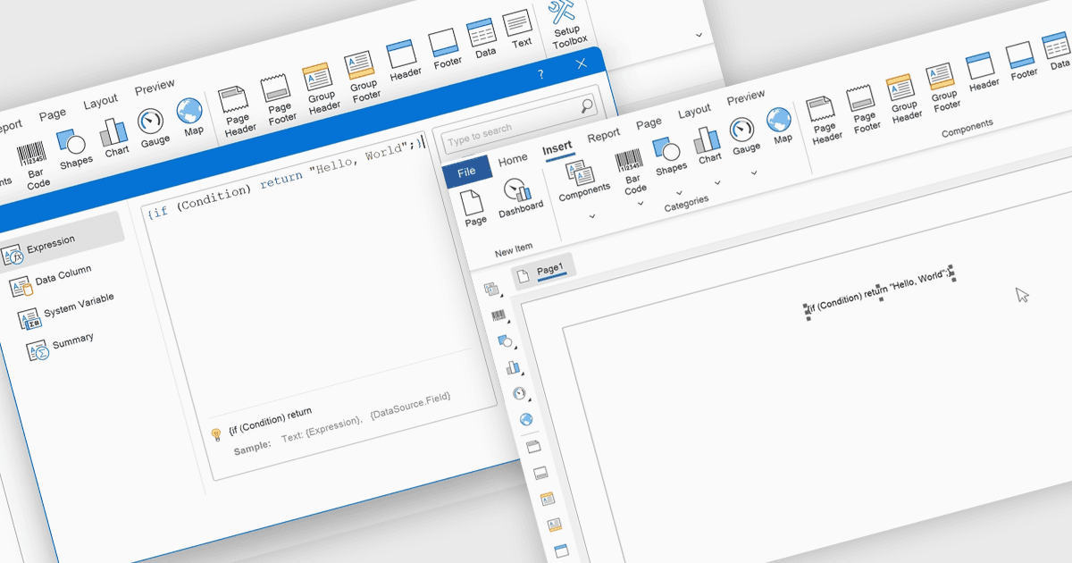Viewport: 1072px width, 563px height.
Task: Select Summary in the dialog's left list
Action: coord(60,344)
